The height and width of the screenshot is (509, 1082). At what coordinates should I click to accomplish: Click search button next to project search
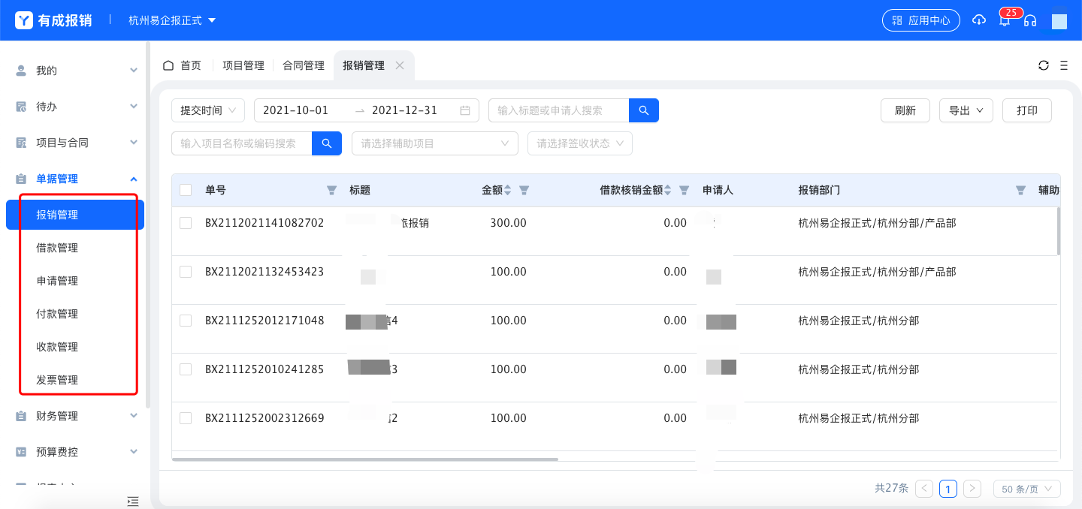pos(327,143)
